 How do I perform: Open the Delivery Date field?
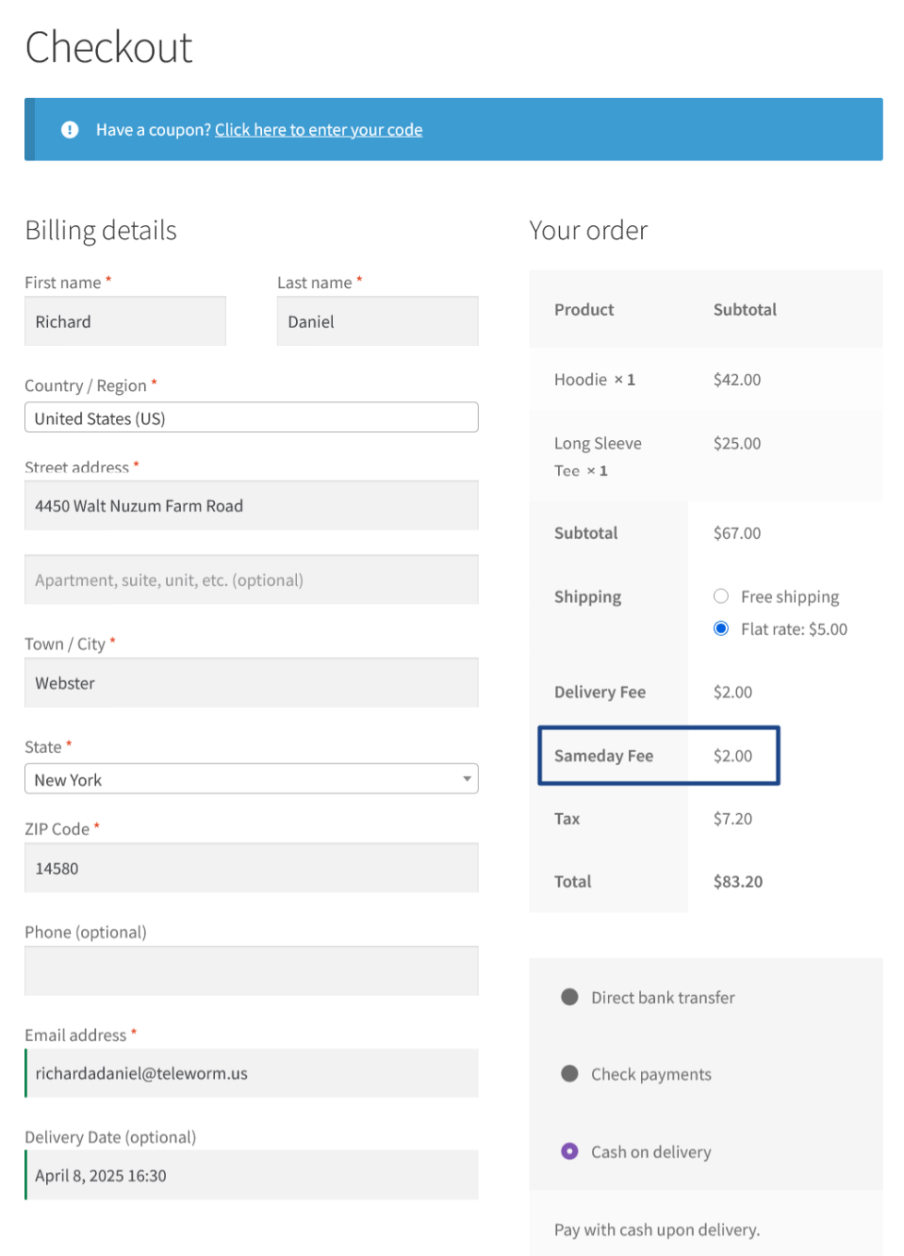coord(251,1176)
